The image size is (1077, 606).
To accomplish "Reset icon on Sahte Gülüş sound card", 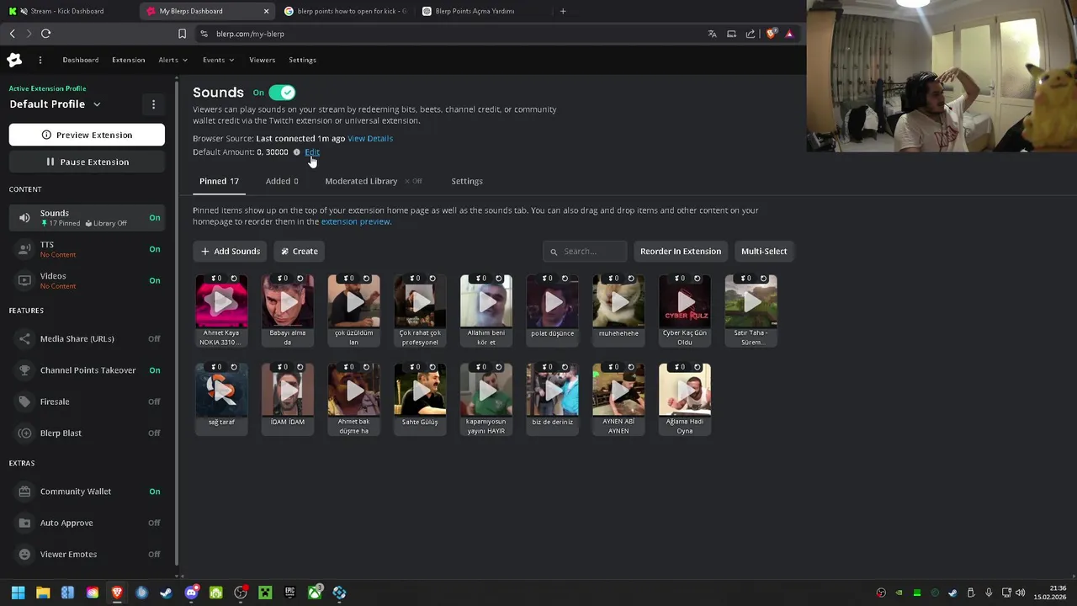I will (x=432, y=367).
